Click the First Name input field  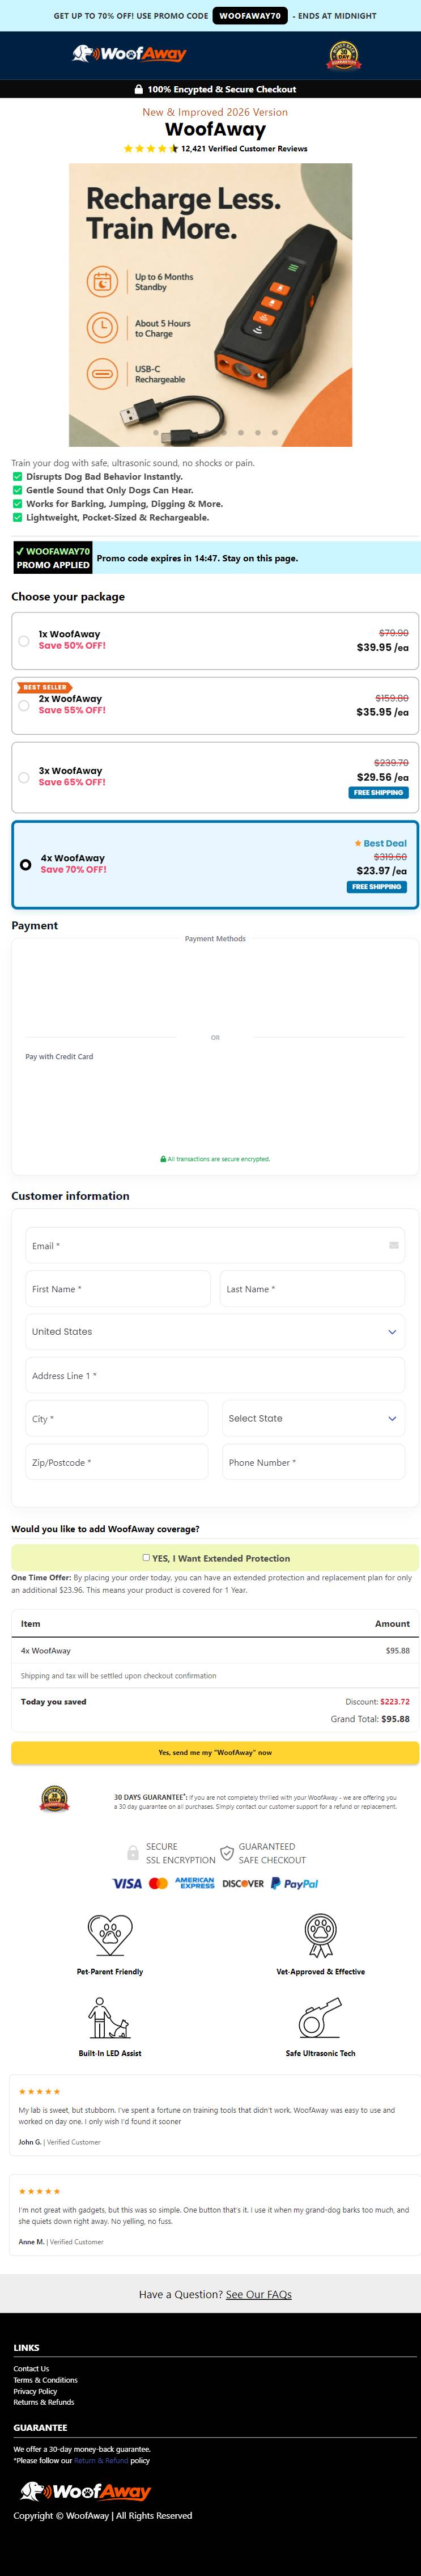tap(118, 1289)
